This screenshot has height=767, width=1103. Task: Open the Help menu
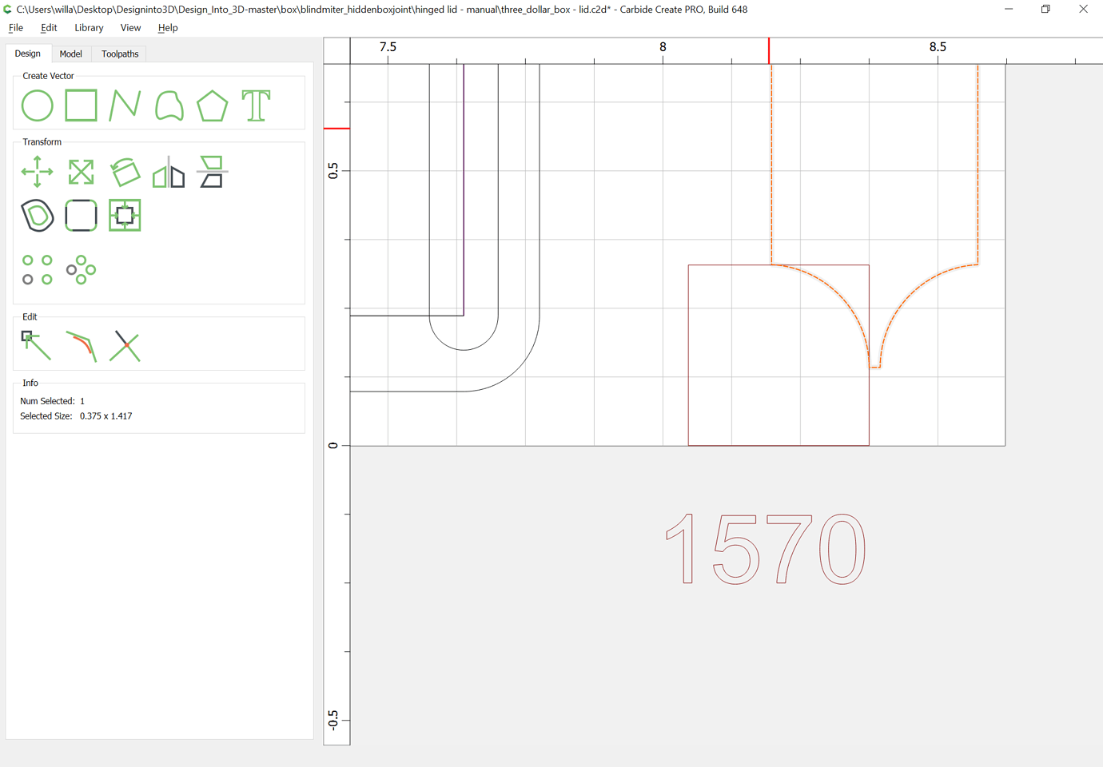click(168, 28)
